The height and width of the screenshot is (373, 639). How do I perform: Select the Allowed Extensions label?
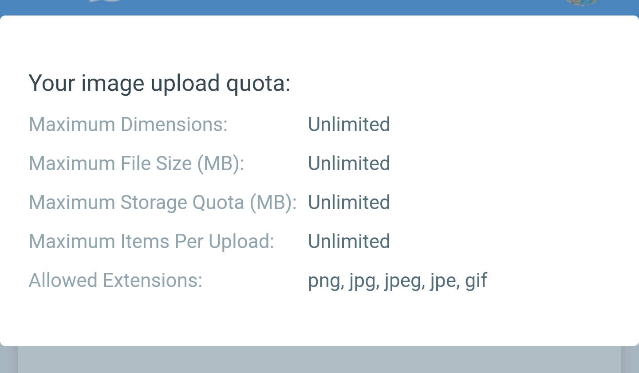(x=115, y=280)
